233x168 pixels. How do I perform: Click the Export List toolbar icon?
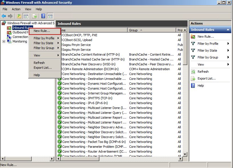(35, 16)
